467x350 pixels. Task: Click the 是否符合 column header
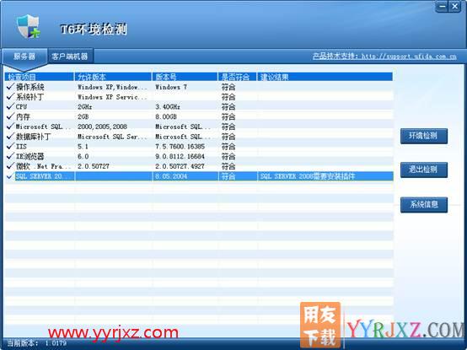click(x=237, y=77)
